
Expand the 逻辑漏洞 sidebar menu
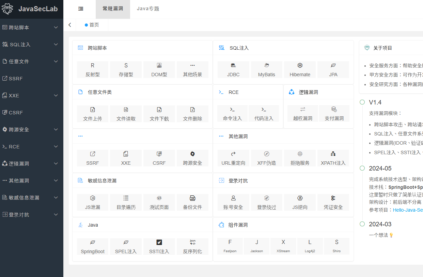point(32,163)
